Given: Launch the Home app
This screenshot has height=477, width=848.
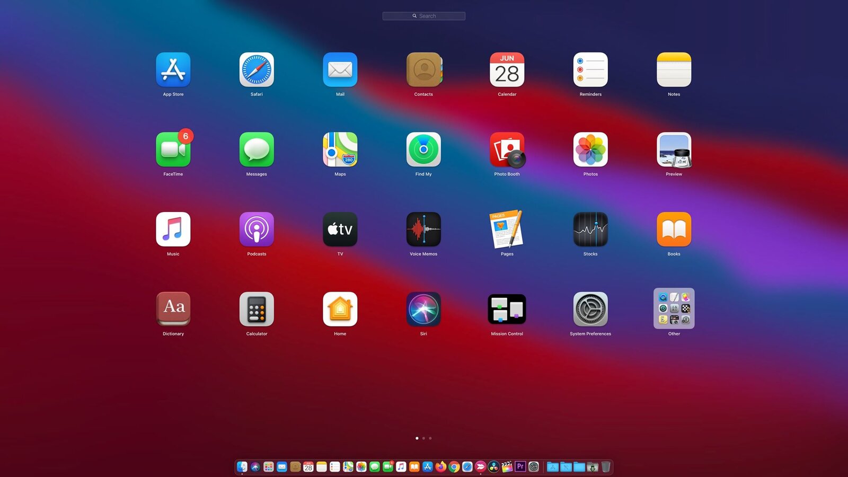Looking at the screenshot, I should click(340, 309).
